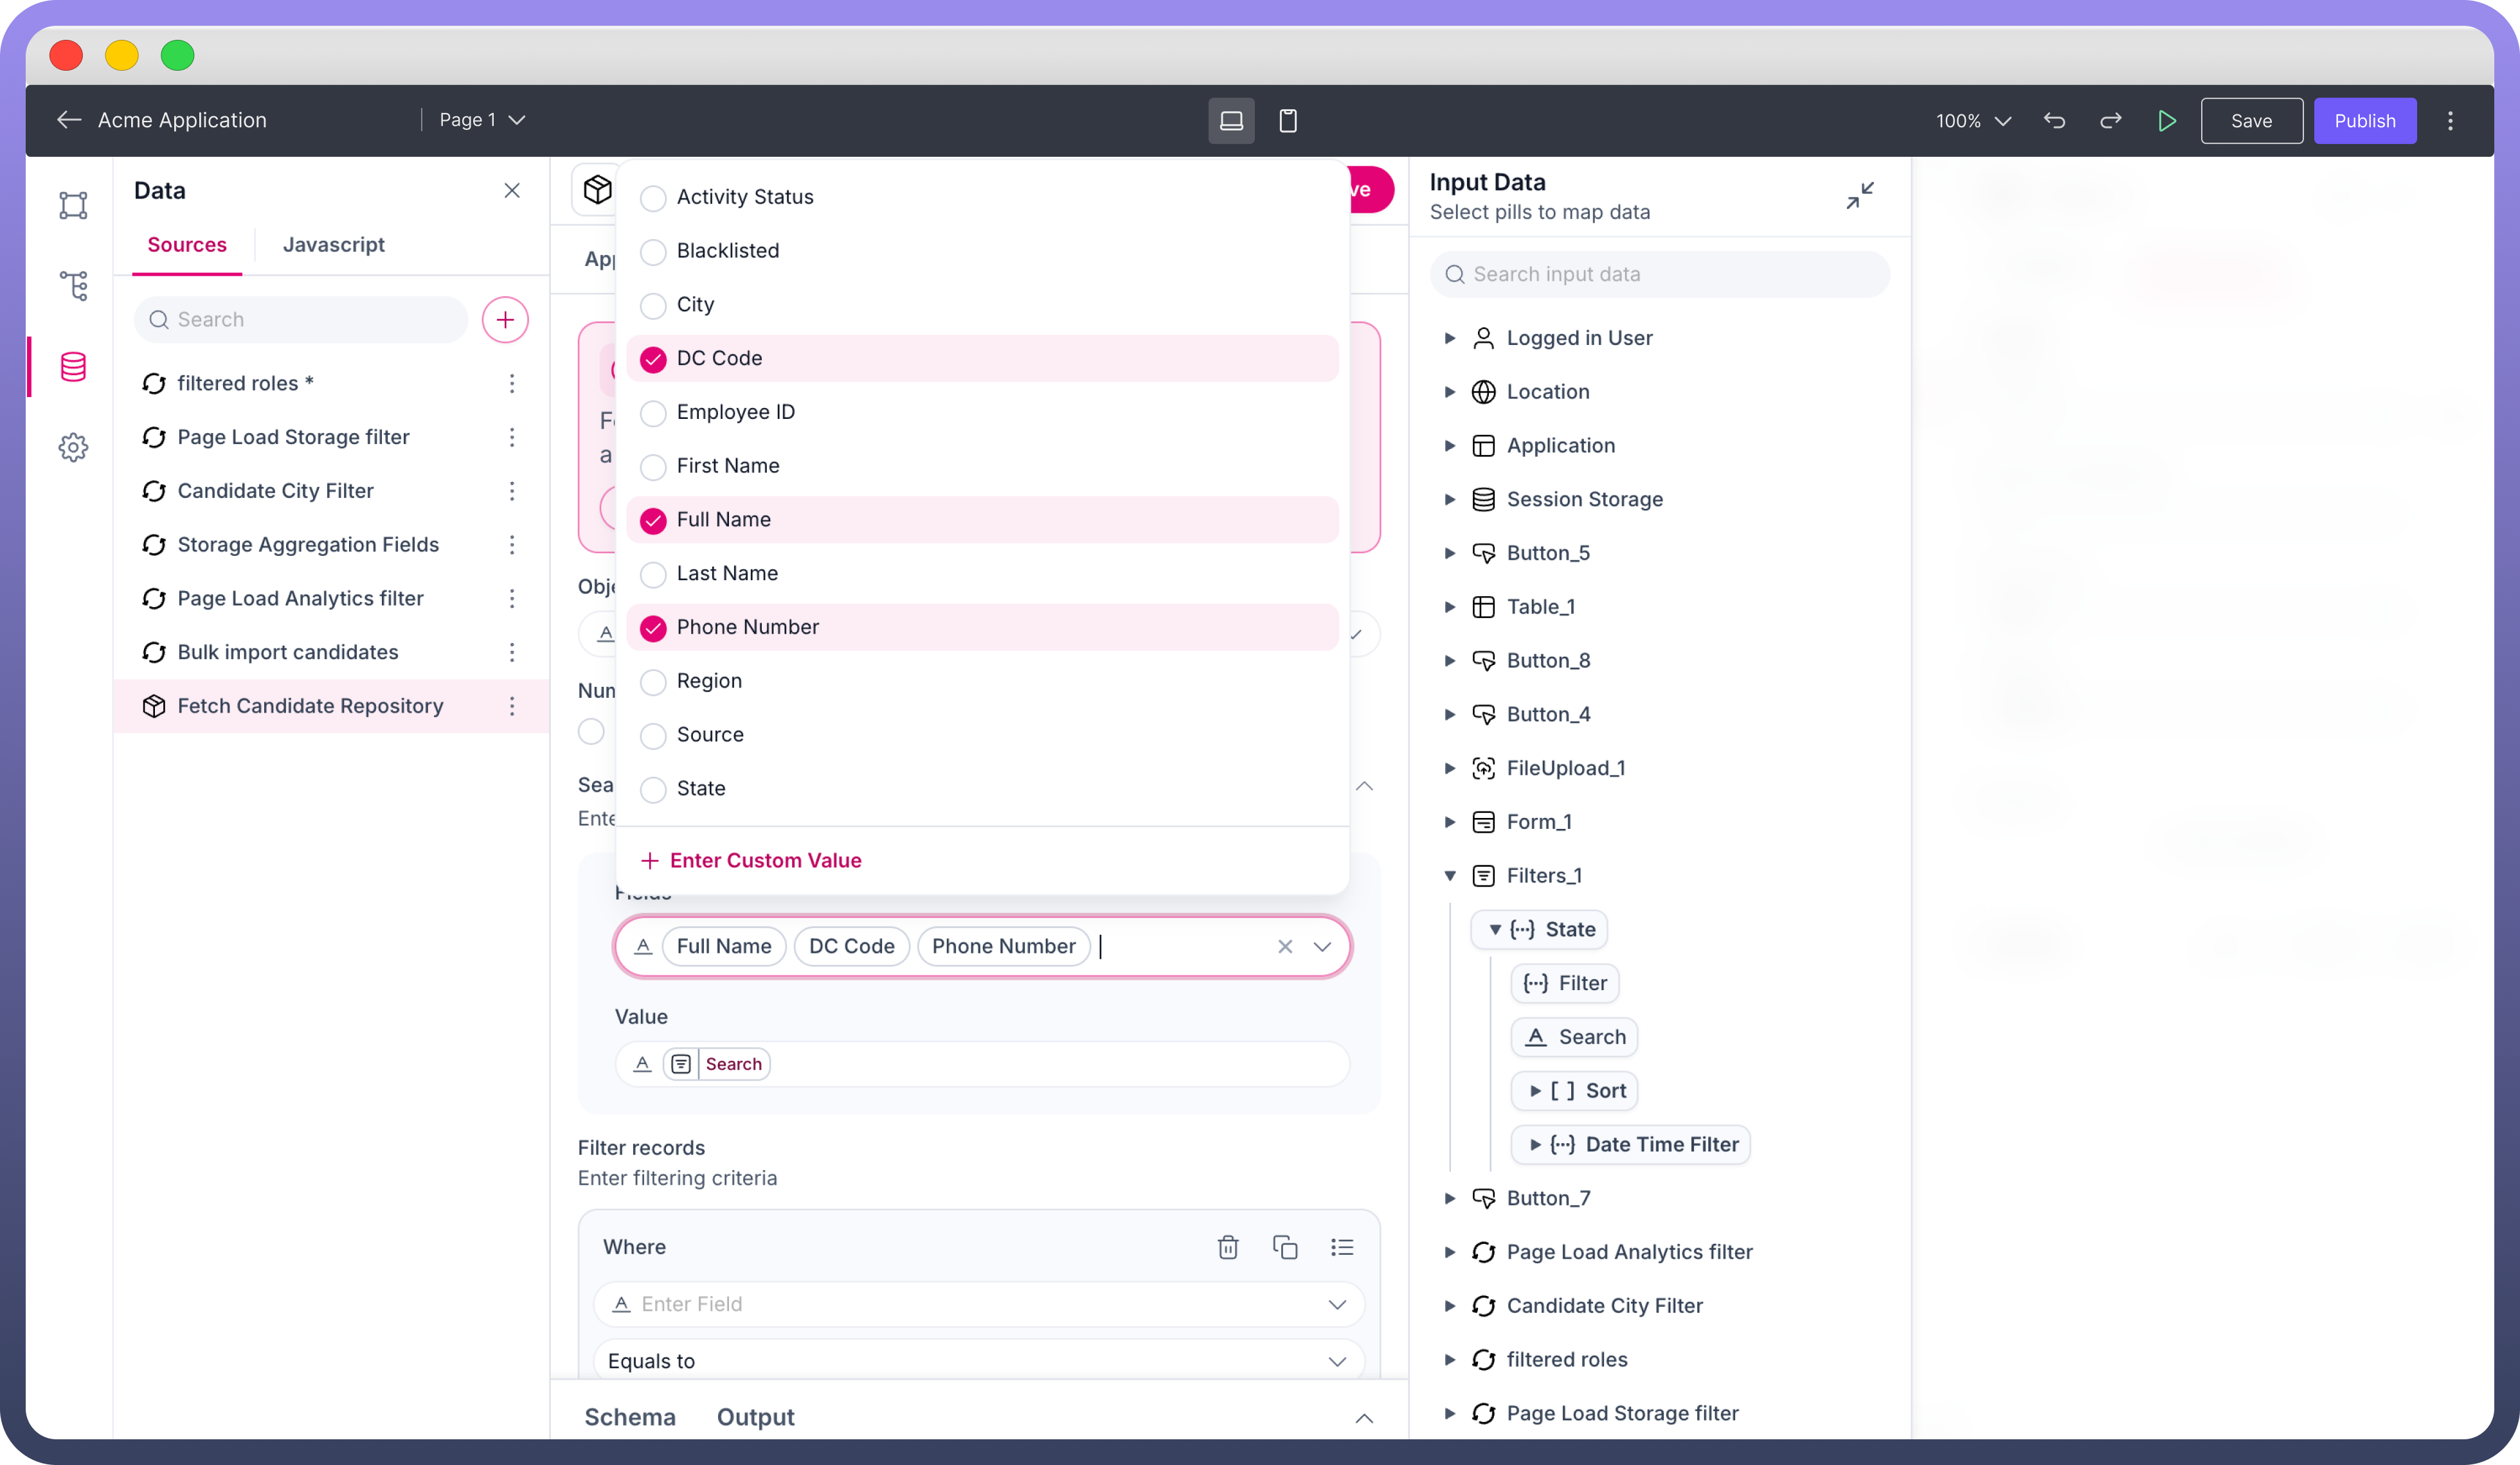Click the undo arrow in top toolbar
The width and height of the screenshot is (2520, 1465).
[2054, 121]
